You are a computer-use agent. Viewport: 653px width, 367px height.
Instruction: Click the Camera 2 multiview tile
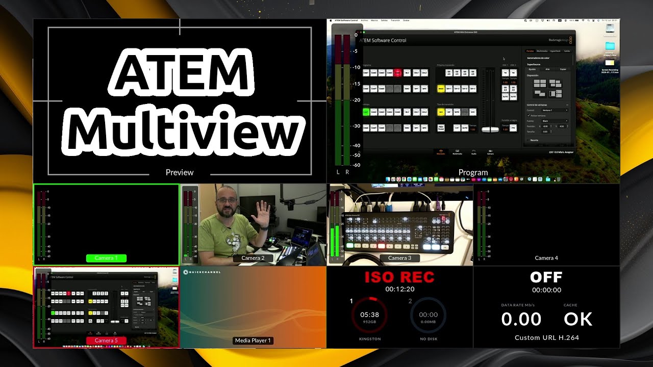click(x=253, y=225)
